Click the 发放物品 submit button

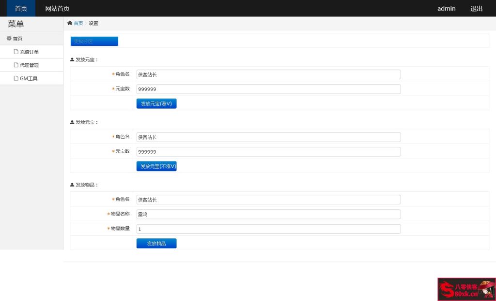pyautogui.click(x=156, y=243)
